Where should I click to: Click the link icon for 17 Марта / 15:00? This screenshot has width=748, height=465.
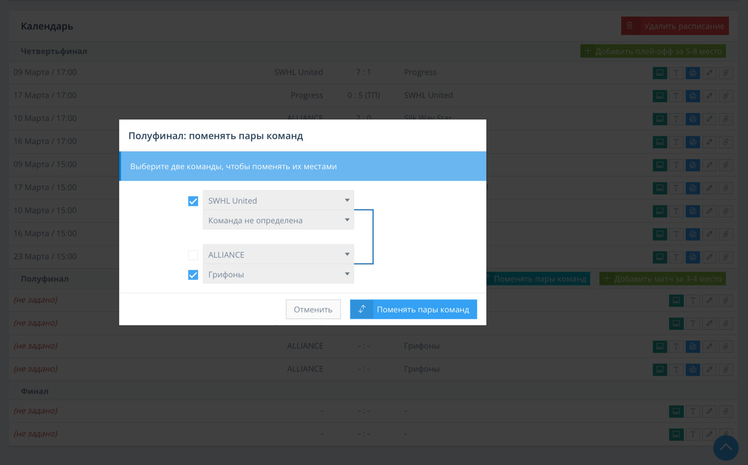click(x=726, y=188)
